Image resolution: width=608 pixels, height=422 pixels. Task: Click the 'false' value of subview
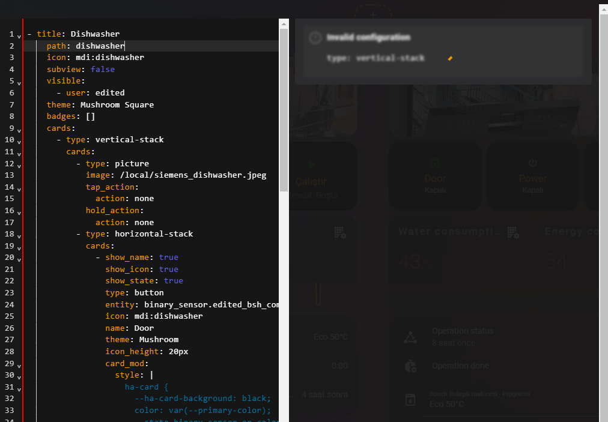pos(103,70)
